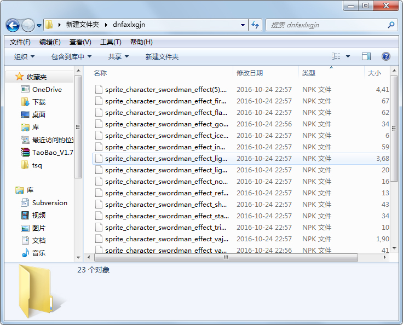Sort by 类型 column header
Image resolution: width=403 pixels, height=325 pixels.
tap(309, 73)
